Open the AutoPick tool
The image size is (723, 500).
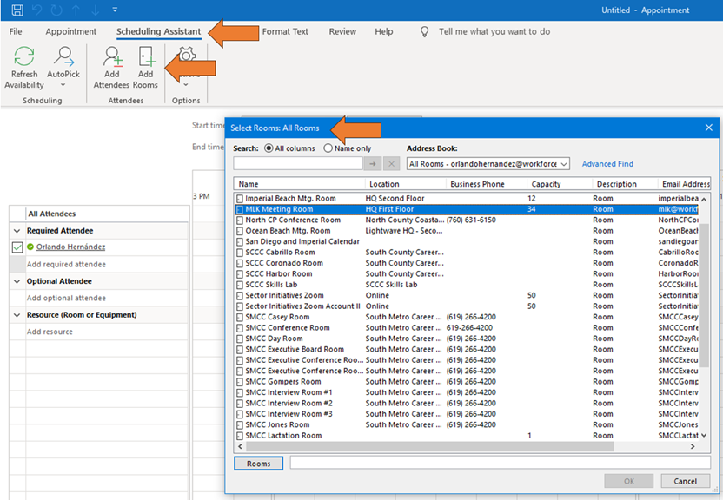coord(63,59)
